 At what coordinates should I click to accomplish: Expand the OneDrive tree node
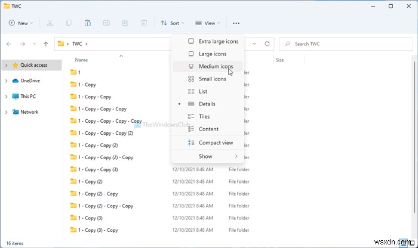pos(6,80)
